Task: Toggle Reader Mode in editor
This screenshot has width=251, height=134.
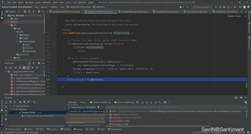Action: [x=234, y=16]
